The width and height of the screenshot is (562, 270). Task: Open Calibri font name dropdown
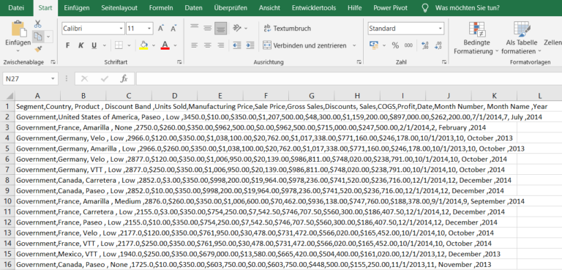coord(121,29)
